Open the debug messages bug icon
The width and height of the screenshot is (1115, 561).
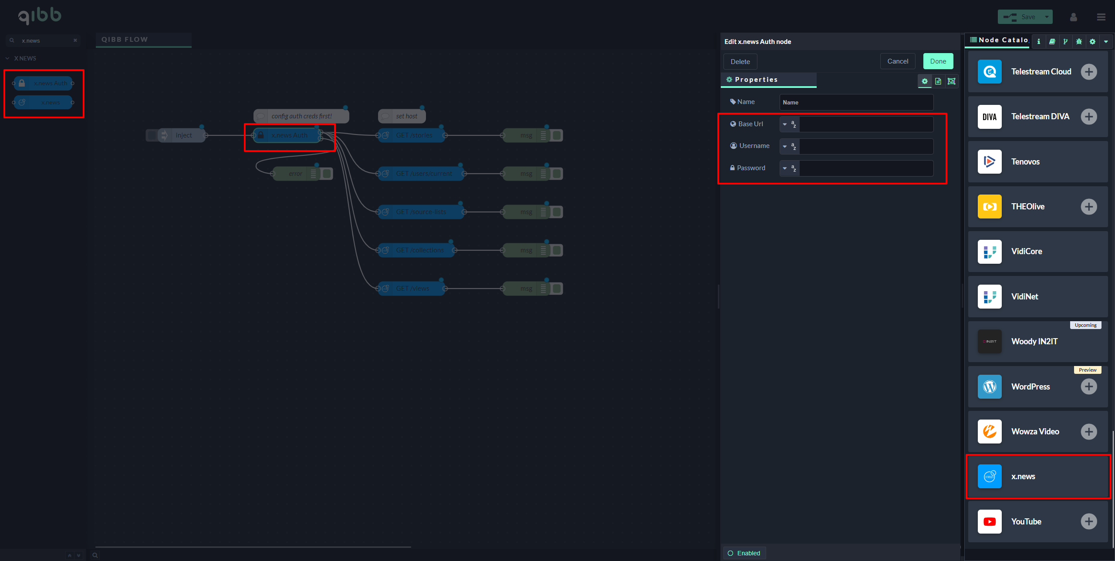tap(1079, 42)
